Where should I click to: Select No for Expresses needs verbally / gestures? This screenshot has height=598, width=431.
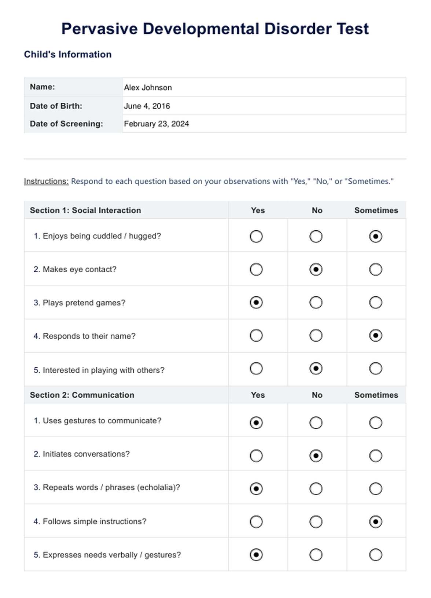(x=316, y=555)
